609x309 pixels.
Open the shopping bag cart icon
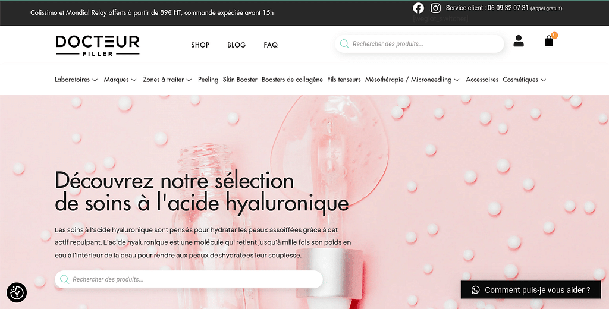tap(549, 41)
